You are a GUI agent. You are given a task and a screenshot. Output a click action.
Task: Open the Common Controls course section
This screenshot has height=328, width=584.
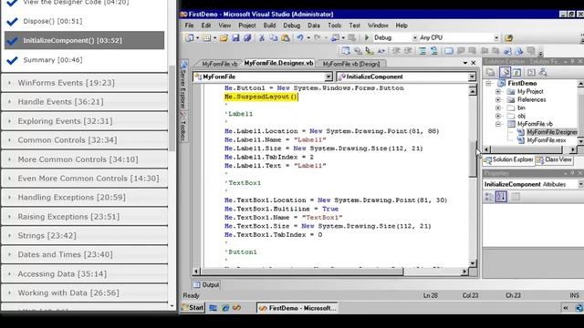pyautogui.click(x=85, y=139)
